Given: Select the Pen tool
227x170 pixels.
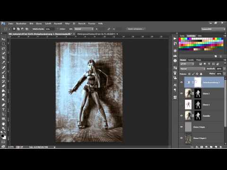Looking at the screenshot, I should tap(3, 105).
